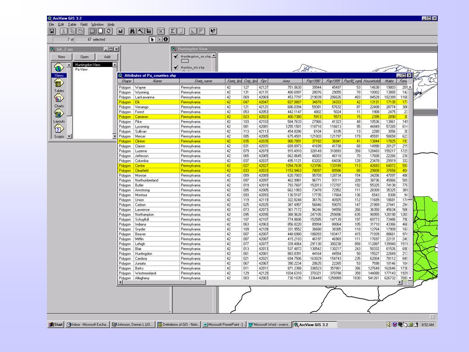This screenshot has height=352, width=469.
Task: Click the Name column header
Action: [157, 81]
